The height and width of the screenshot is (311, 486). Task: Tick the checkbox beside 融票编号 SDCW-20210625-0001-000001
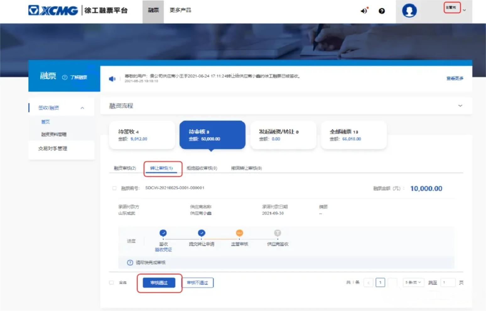[115, 188]
